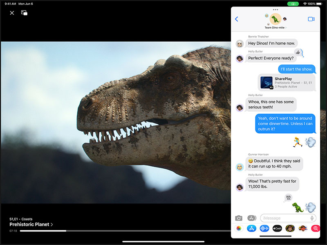Start a FaceTime video call
This screenshot has height=245, width=327.
311,19
